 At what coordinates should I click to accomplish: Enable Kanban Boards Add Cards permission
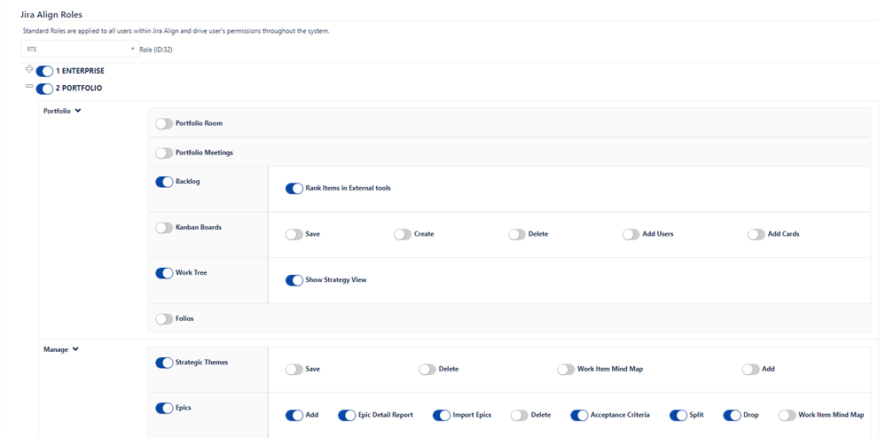pos(757,235)
